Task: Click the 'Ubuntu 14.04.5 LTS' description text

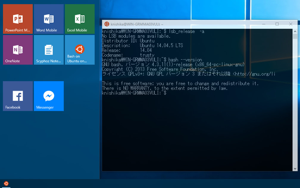Action: 161,46
